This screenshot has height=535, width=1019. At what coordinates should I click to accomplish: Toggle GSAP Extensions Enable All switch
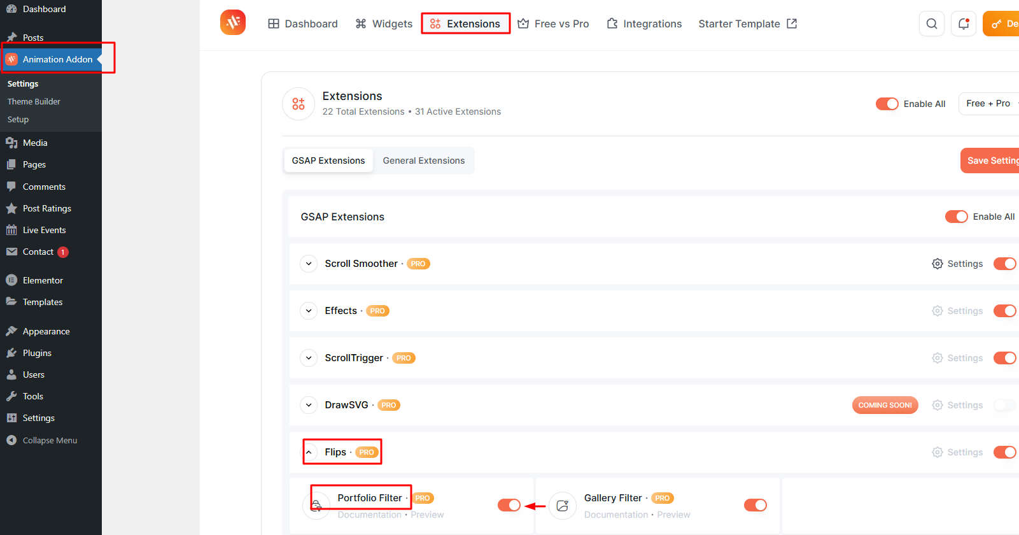click(957, 217)
